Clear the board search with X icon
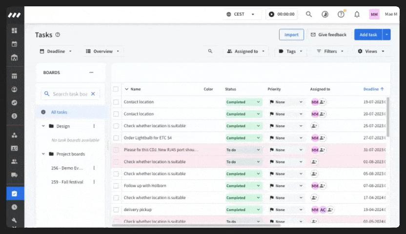Image resolution: width=406 pixels, height=234 pixels. click(x=93, y=94)
